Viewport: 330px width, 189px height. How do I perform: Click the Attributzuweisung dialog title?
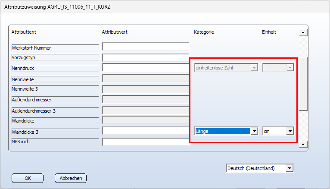click(x=57, y=7)
